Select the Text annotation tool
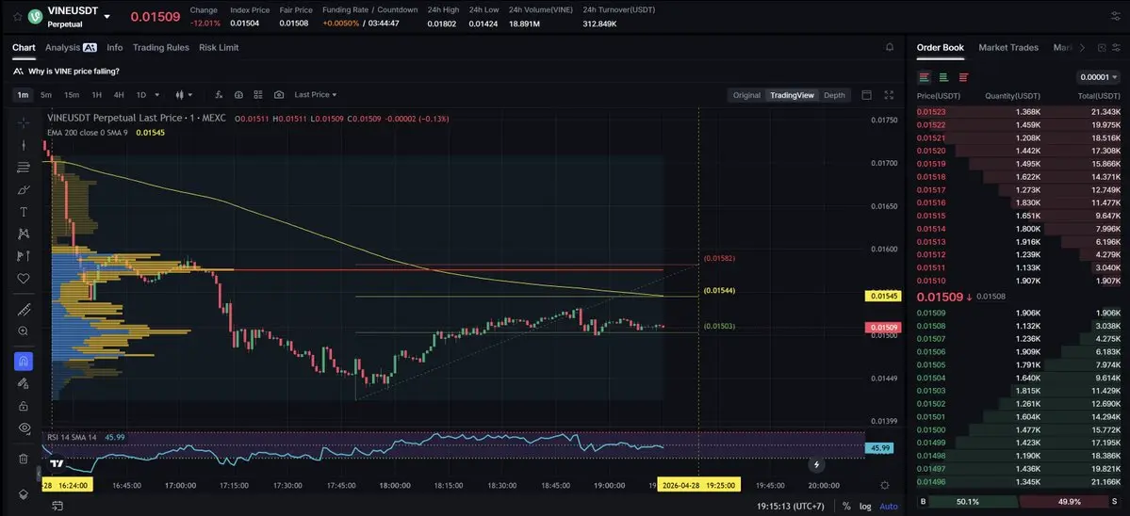This screenshot has width=1130, height=516. coord(23,212)
